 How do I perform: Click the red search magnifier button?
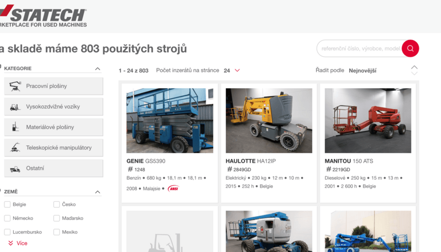[x=410, y=48]
